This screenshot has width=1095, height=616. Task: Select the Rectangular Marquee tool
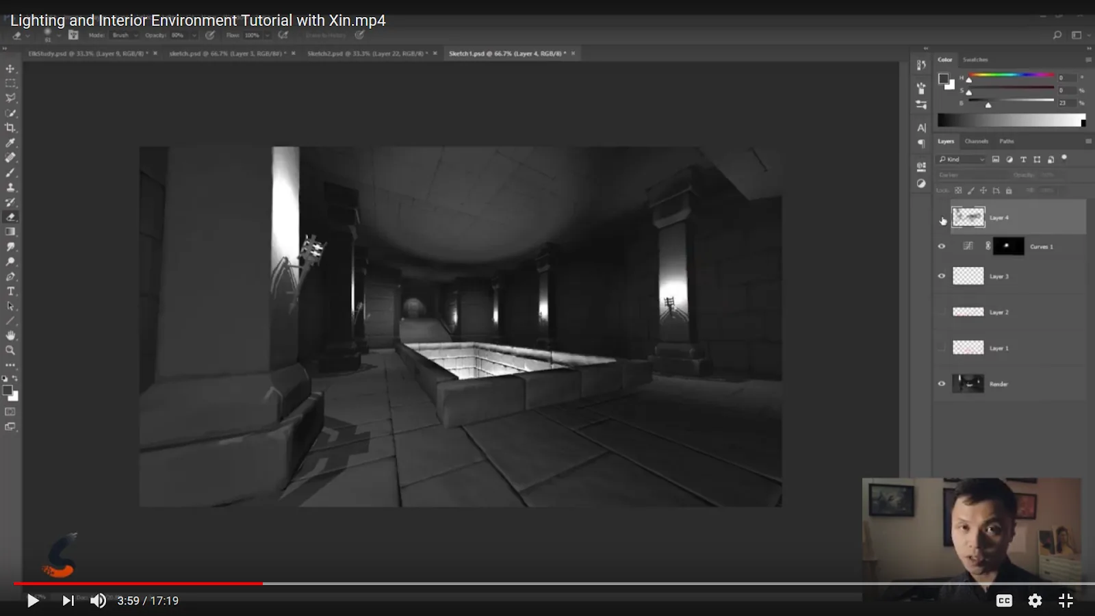(x=10, y=84)
